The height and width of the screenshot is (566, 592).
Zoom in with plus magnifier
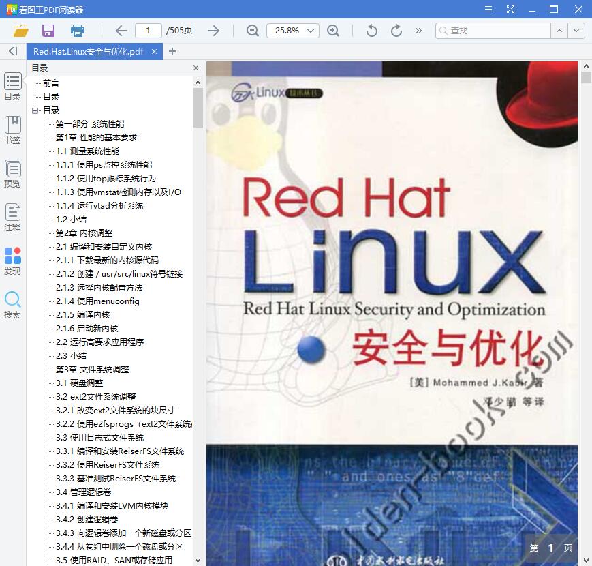click(333, 31)
